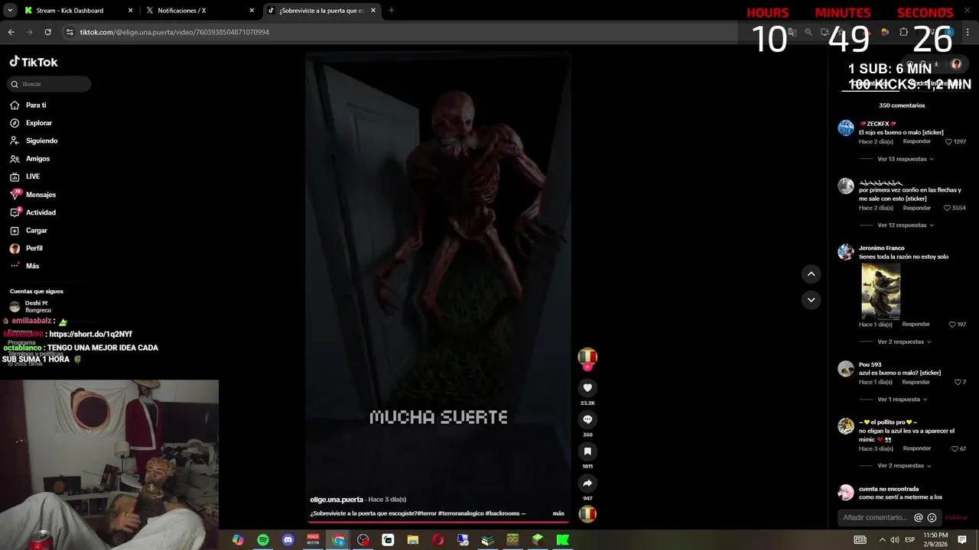The image size is (979, 550).
Task: Focus the Buscar search field
Action: click(50, 84)
